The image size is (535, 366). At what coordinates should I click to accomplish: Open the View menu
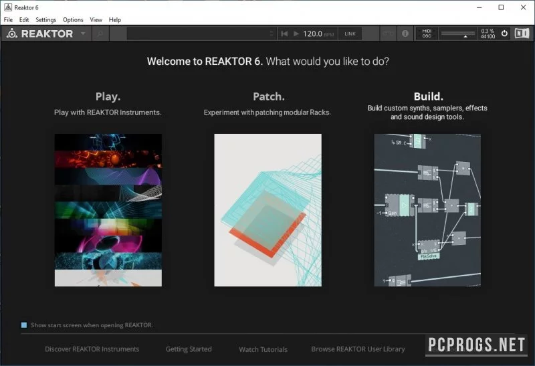[x=96, y=20]
